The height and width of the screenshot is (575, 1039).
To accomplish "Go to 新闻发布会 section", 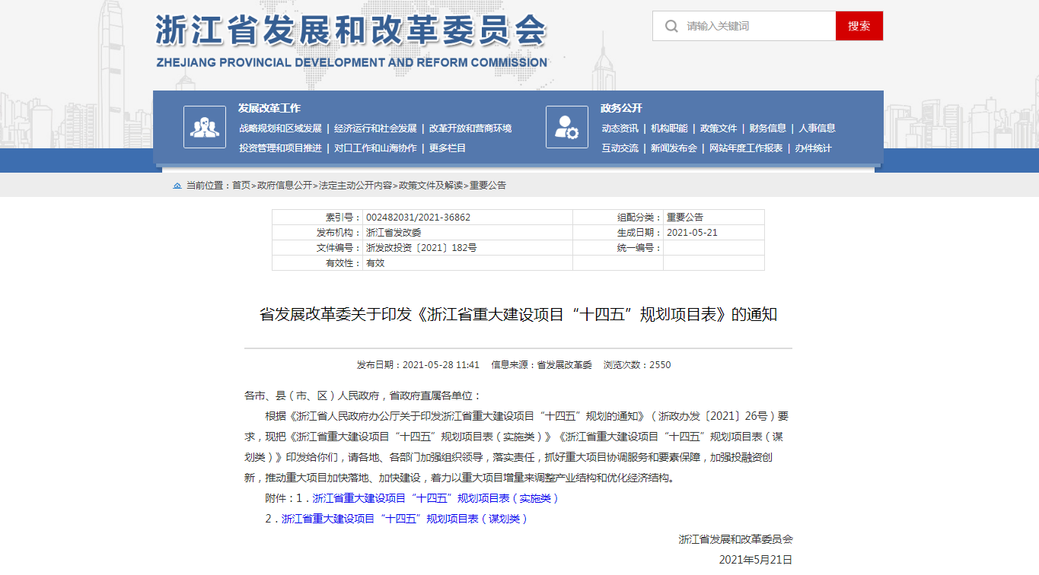I will 674,148.
